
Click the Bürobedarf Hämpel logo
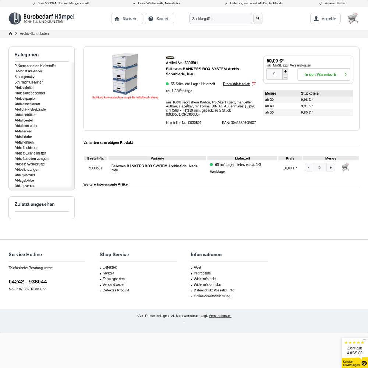42,18
